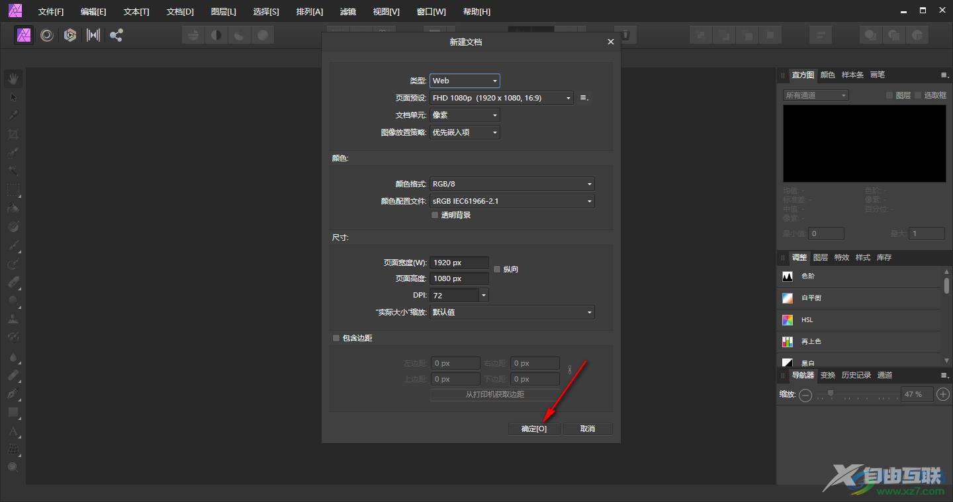The height and width of the screenshot is (502, 953).
Task: Select the Artistic Text tool
Action: click(x=13, y=431)
